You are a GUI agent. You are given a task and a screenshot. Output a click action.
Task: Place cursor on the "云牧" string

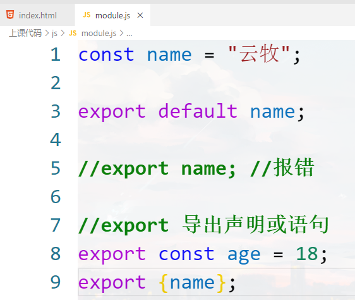tap(259, 54)
